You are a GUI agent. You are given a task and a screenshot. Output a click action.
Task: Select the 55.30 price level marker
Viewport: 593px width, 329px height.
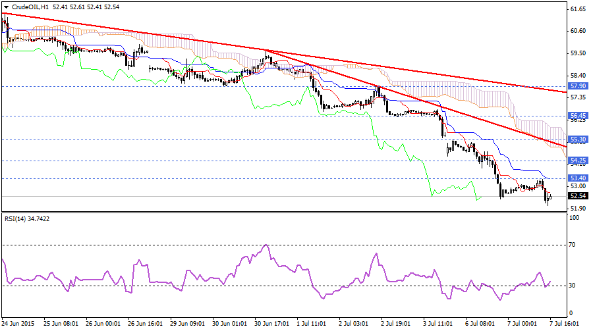click(577, 139)
